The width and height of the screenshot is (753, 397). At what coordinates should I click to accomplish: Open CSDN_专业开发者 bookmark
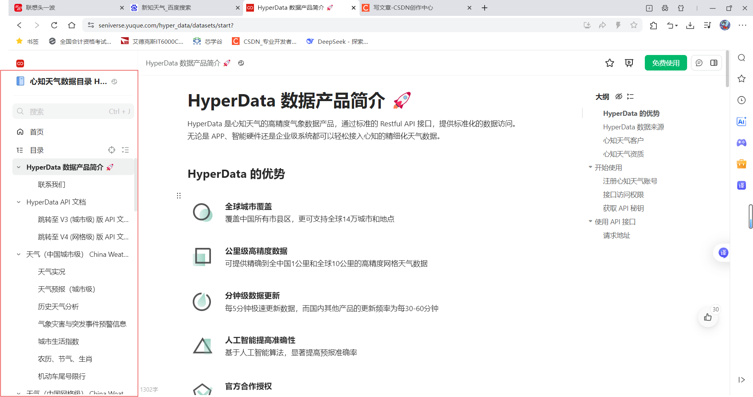pyautogui.click(x=264, y=41)
